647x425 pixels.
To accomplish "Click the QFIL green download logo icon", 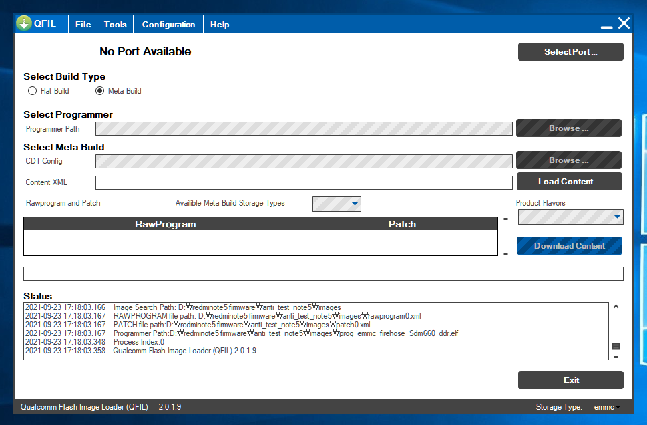I will (x=24, y=23).
